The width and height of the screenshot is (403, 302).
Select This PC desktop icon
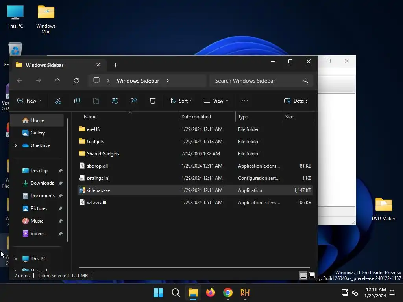click(x=15, y=17)
